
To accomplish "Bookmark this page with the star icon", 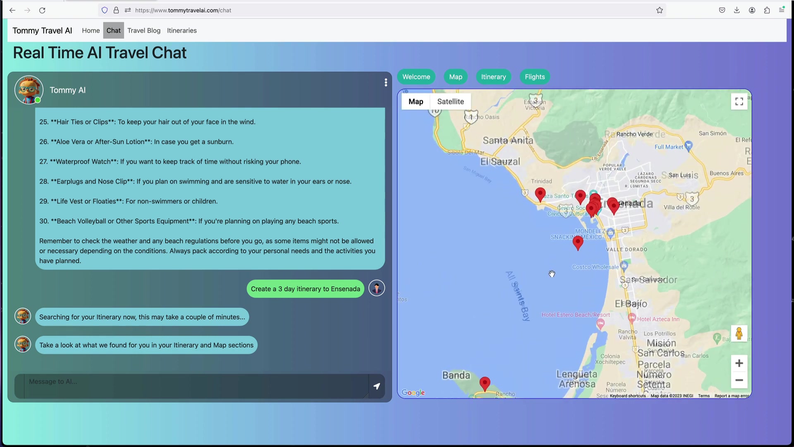I will click(660, 10).
